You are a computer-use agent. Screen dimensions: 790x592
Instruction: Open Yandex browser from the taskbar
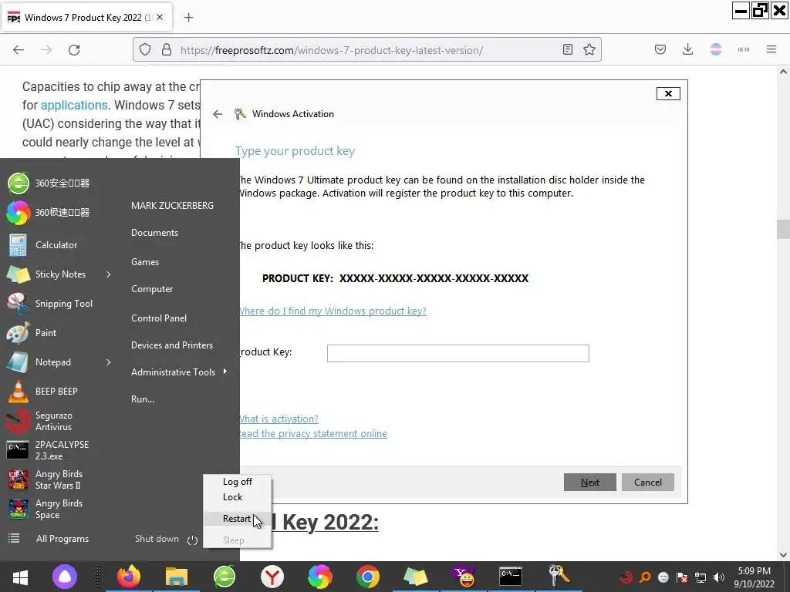point(272,577)
